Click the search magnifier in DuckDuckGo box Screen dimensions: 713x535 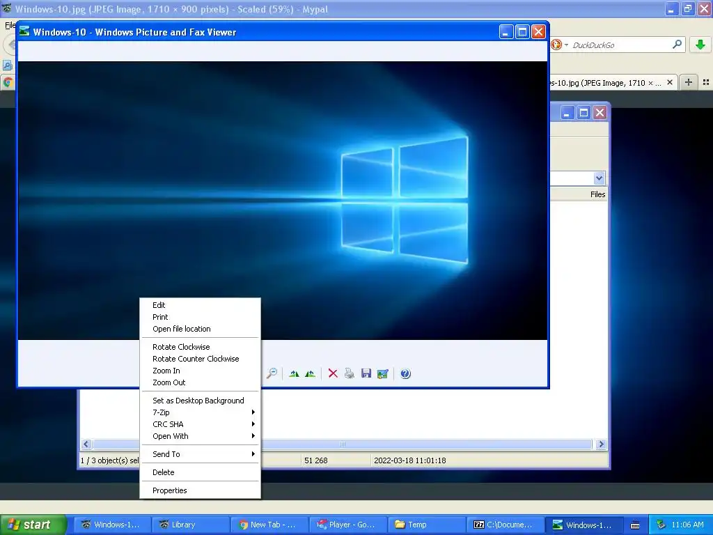pos(677,44)
